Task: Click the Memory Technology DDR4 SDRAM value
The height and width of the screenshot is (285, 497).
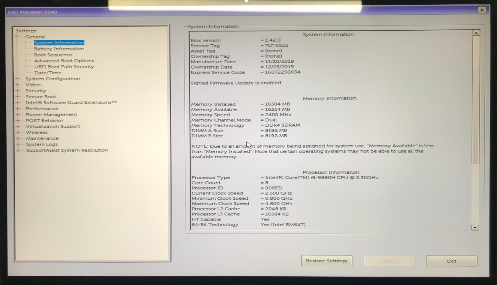Action: coord(282,125)
